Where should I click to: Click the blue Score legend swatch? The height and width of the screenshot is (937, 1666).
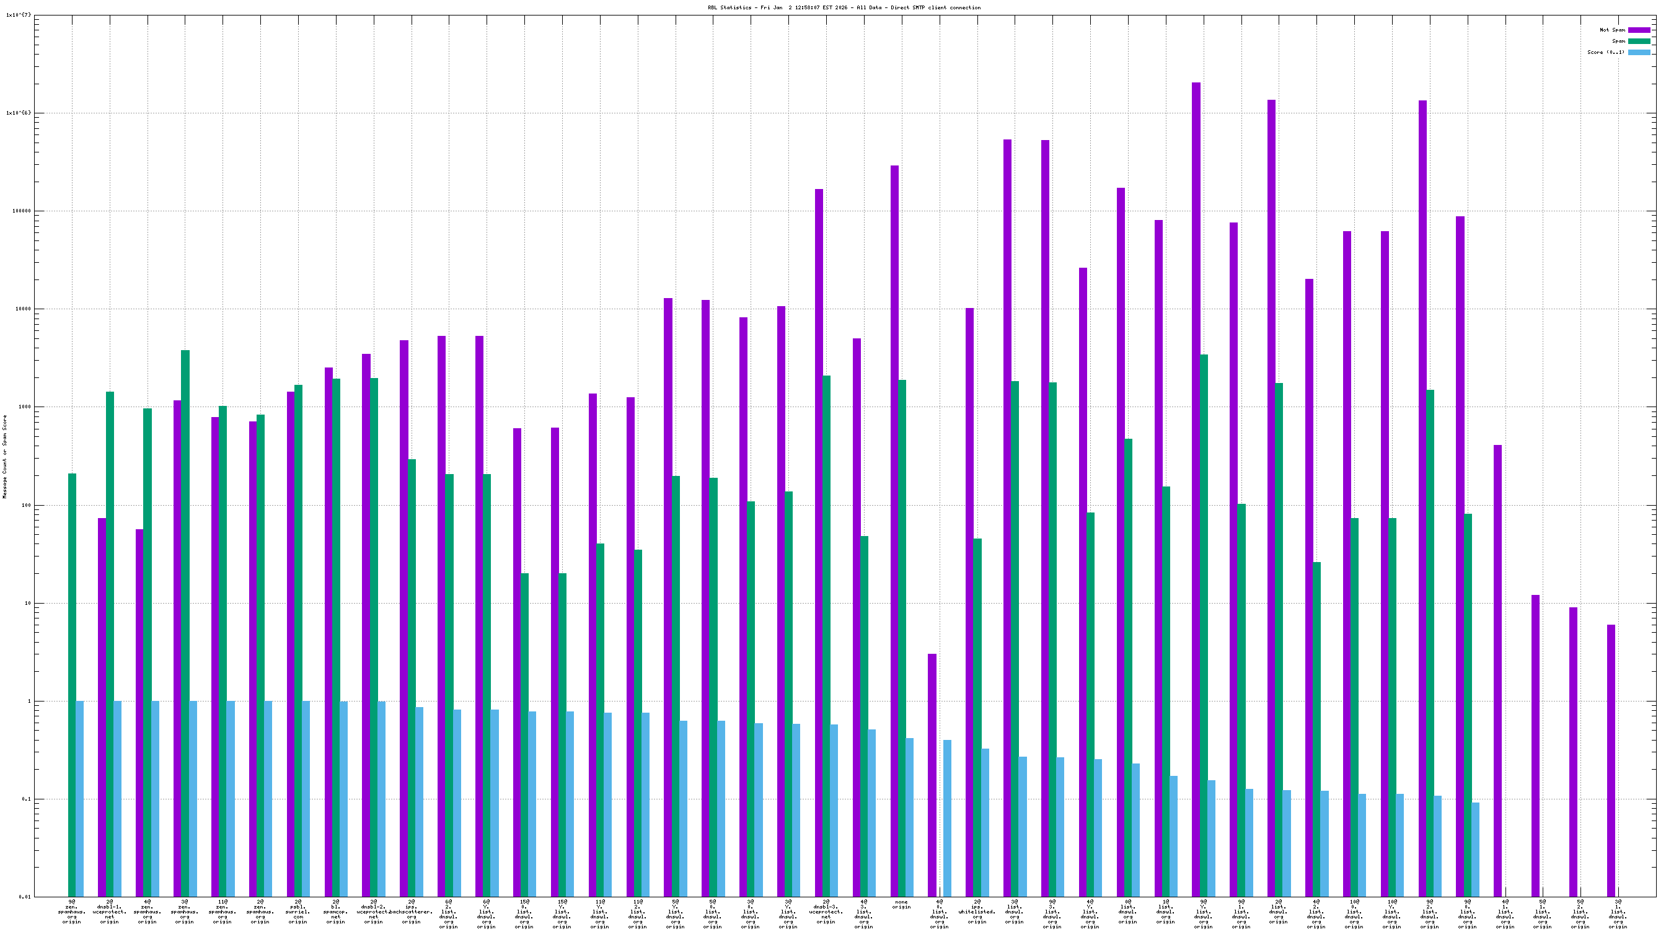(1638, 53)
